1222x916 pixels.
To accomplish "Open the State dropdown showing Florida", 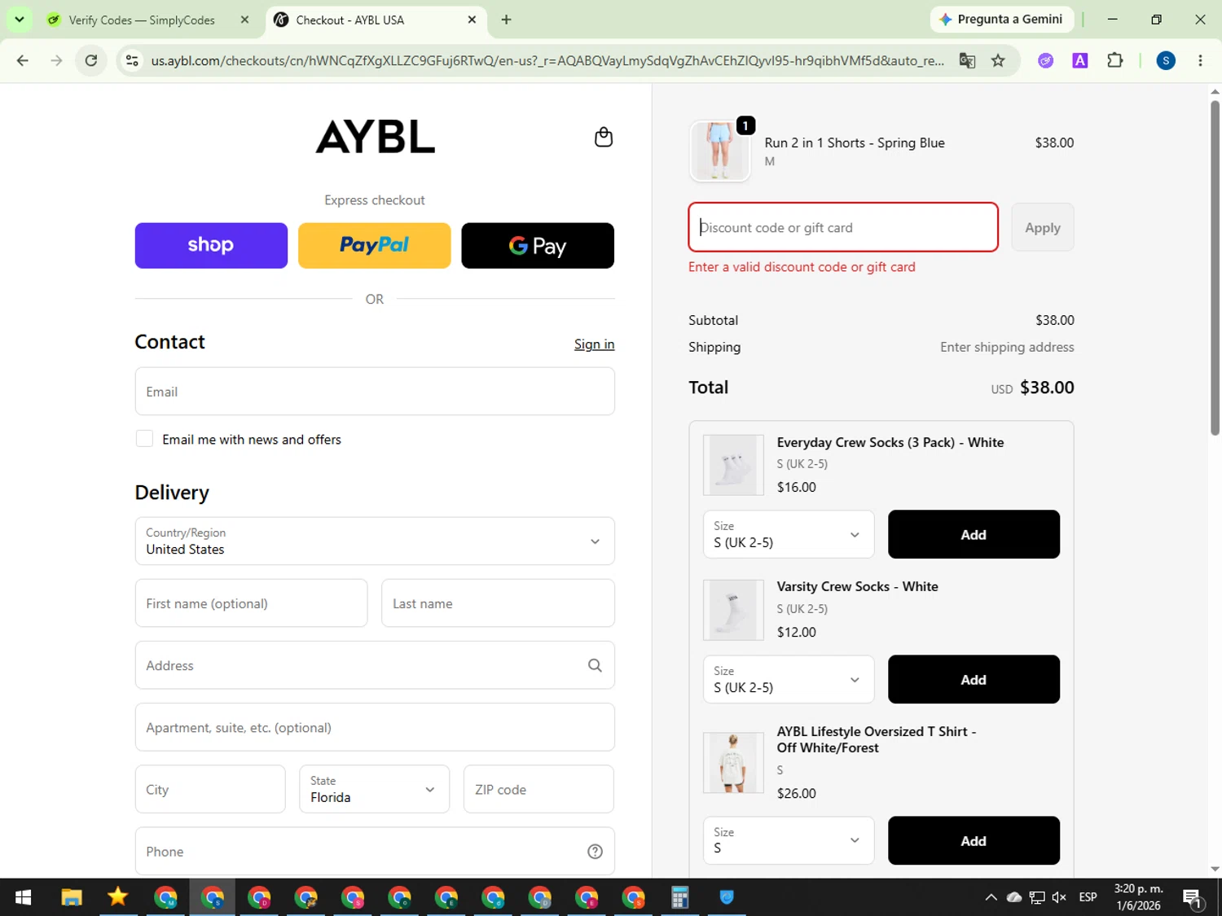I will click(x=374, y=789).
